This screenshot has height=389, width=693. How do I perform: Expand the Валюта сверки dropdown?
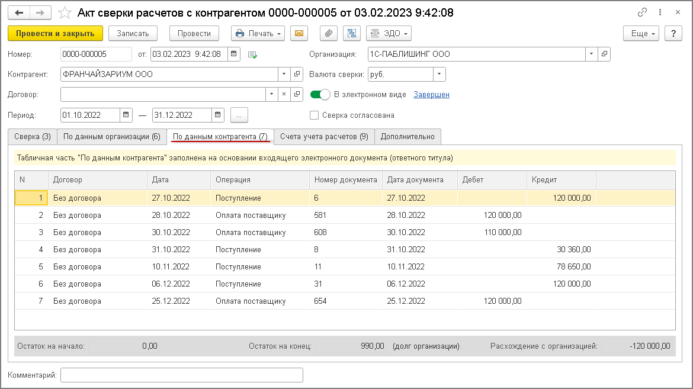point(439,75)
